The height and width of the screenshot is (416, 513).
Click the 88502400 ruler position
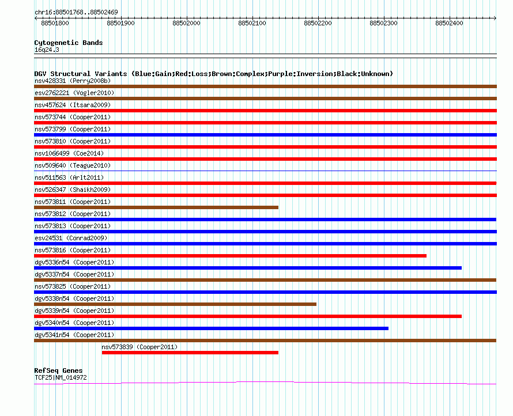(449, 23)
